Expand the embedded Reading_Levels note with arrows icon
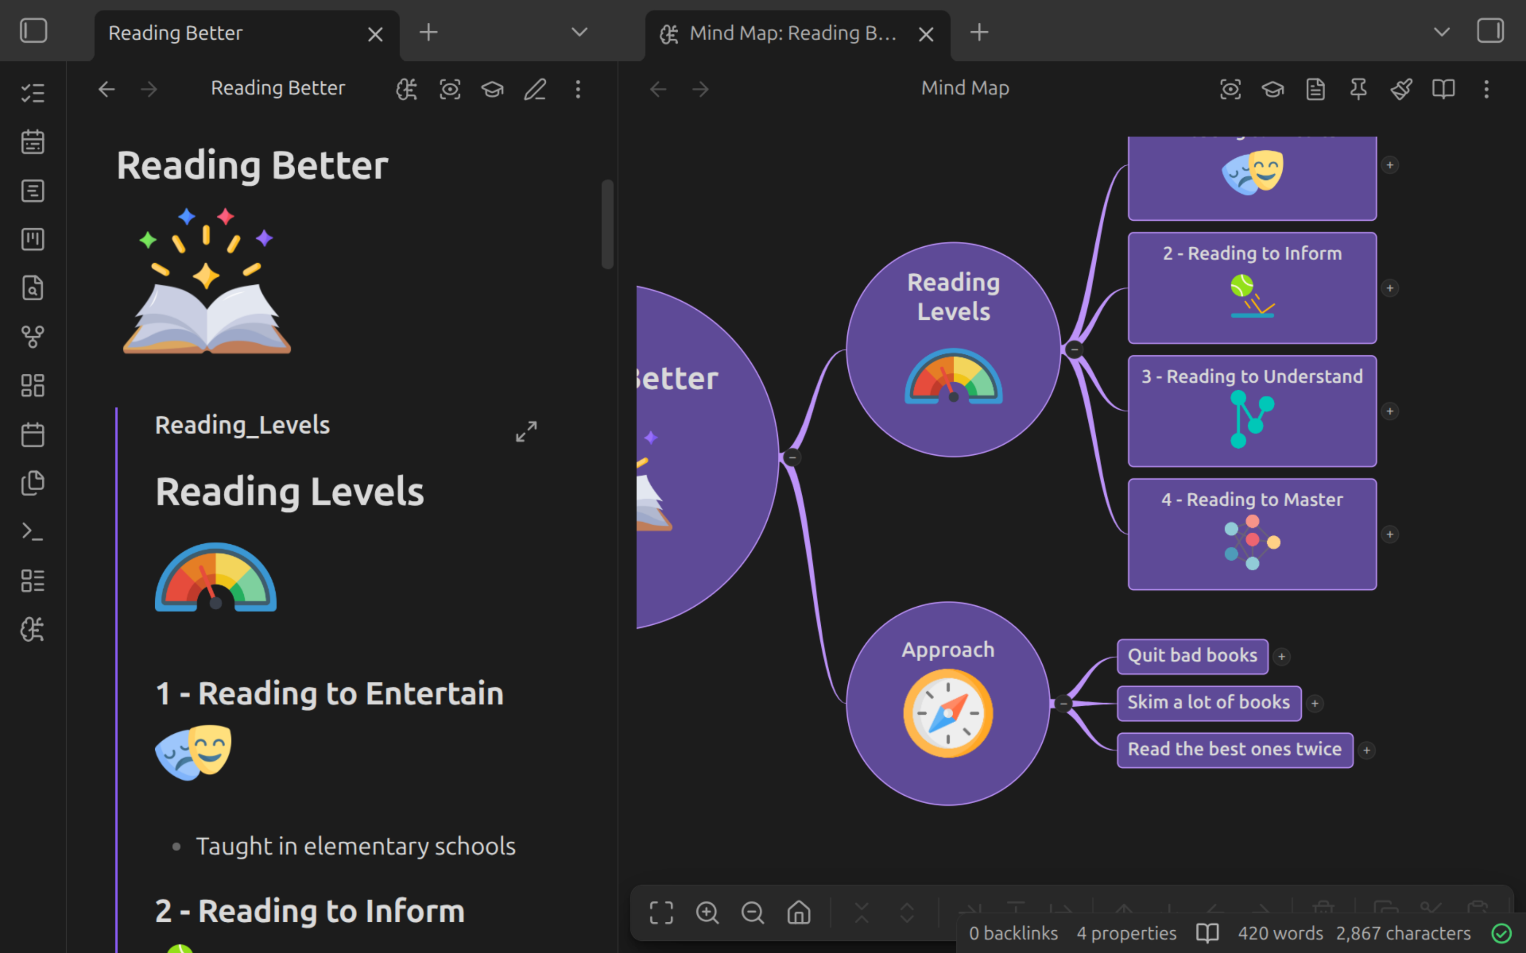The image size is (1526, 953). (527, 431)
